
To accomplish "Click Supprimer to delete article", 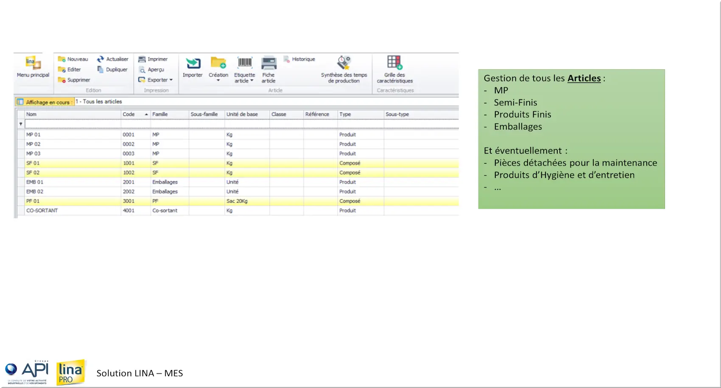I will pyautogui.click(x=74, y=80).
